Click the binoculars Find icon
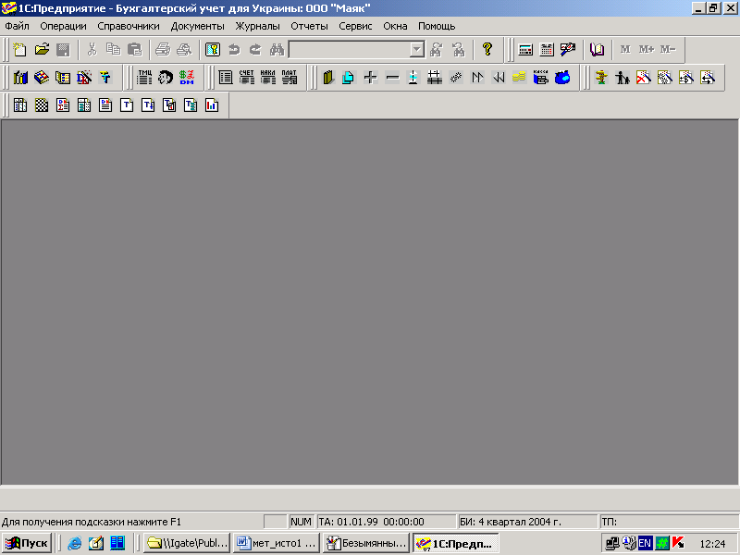This screenshot has height=555, width=740. click(277, 50)
